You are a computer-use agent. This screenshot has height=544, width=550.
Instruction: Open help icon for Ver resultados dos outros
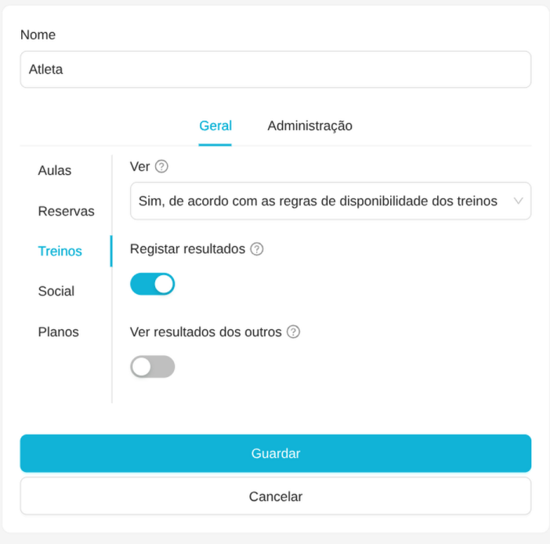tap(293, 332)
